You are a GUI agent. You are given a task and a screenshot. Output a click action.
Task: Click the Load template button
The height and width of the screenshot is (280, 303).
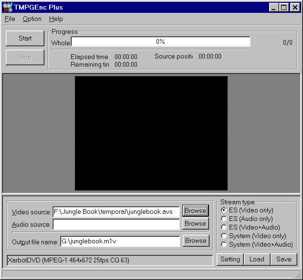[x=257, y=260]
